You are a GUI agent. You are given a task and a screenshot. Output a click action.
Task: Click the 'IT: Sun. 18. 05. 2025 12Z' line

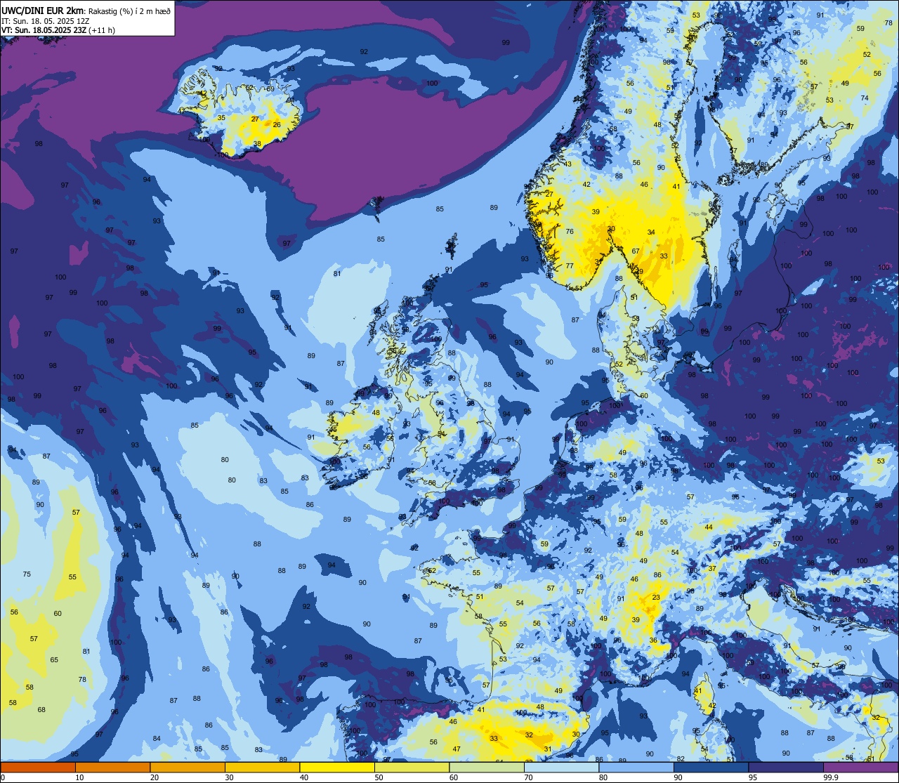(x=45, y=21)
